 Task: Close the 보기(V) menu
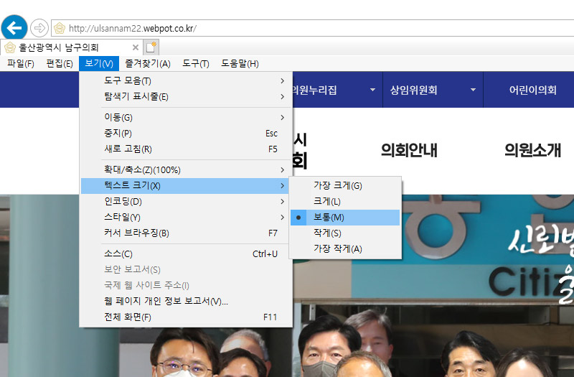[99, 64]
